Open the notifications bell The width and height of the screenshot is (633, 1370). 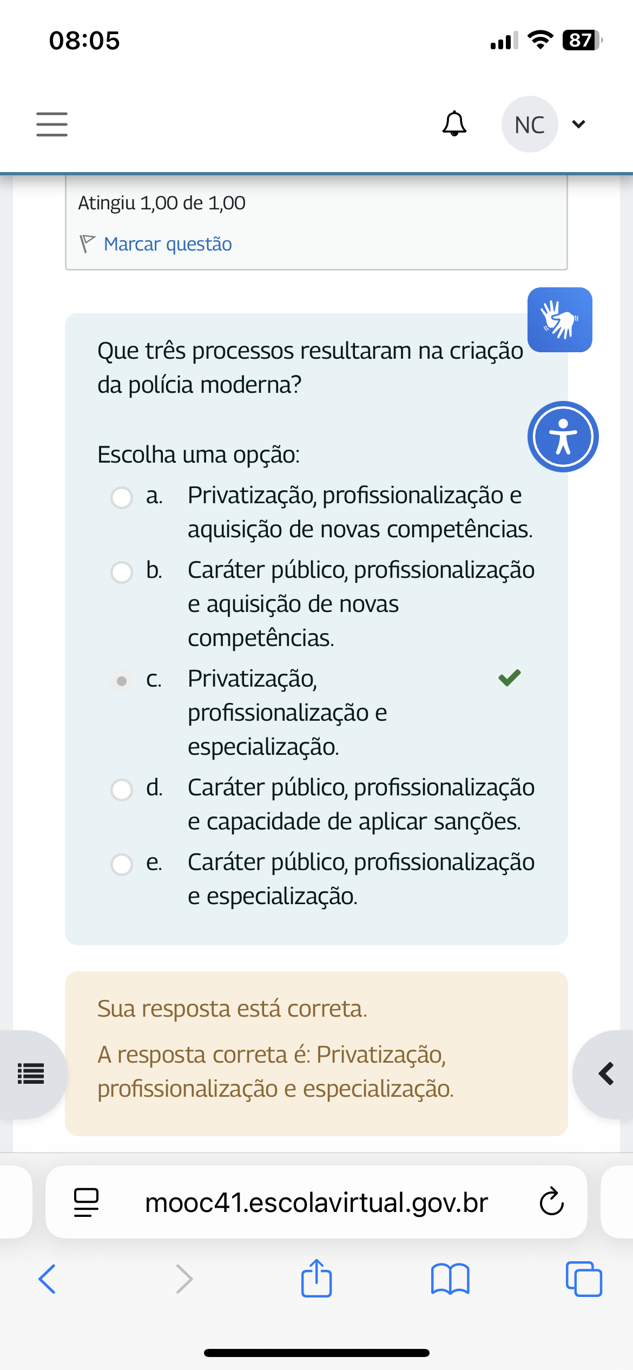click(454, 124)
